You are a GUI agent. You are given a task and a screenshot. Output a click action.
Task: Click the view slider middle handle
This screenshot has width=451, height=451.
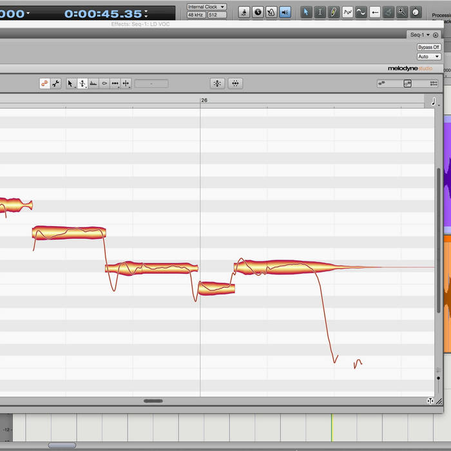coord(408,83)
